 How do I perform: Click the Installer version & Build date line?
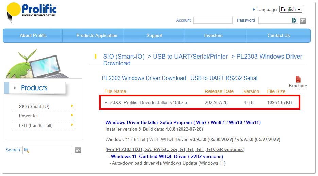point(154,129)
